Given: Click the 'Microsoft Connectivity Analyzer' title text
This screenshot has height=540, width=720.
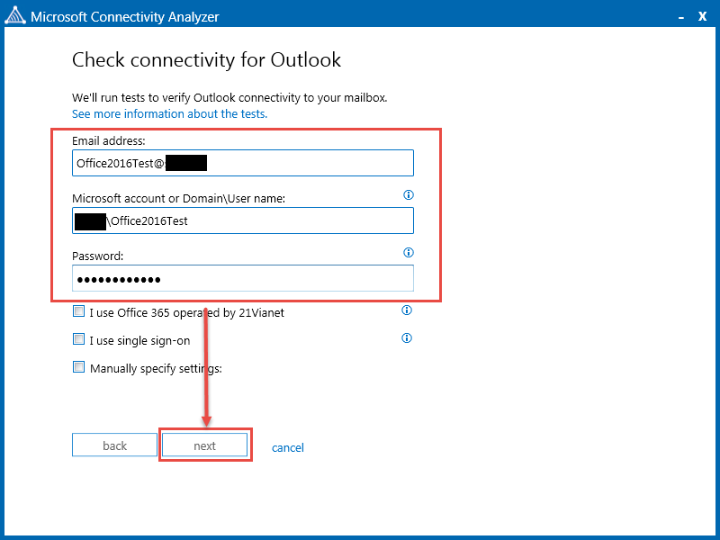Looking at the screenshot, I should pos(125,17).
